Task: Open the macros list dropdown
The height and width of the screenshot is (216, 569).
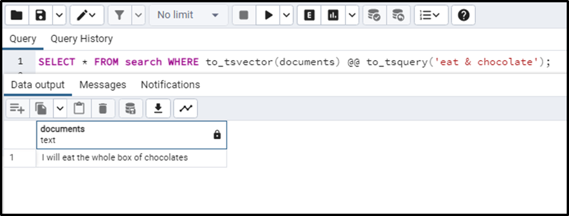Action: pos(431,15)
